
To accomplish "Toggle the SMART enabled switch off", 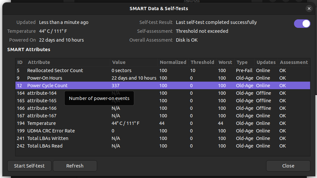I will click(x=302, y=24).
